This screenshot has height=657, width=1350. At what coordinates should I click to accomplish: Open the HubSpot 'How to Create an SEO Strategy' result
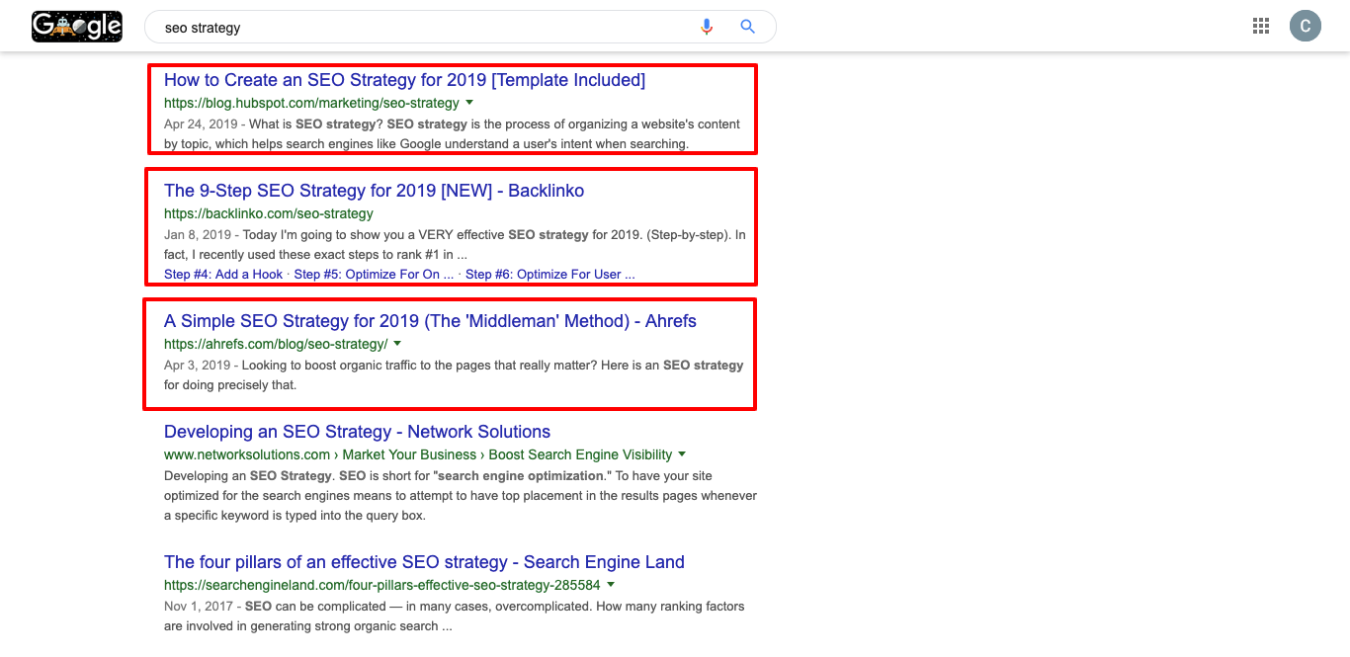pos(404,80)
